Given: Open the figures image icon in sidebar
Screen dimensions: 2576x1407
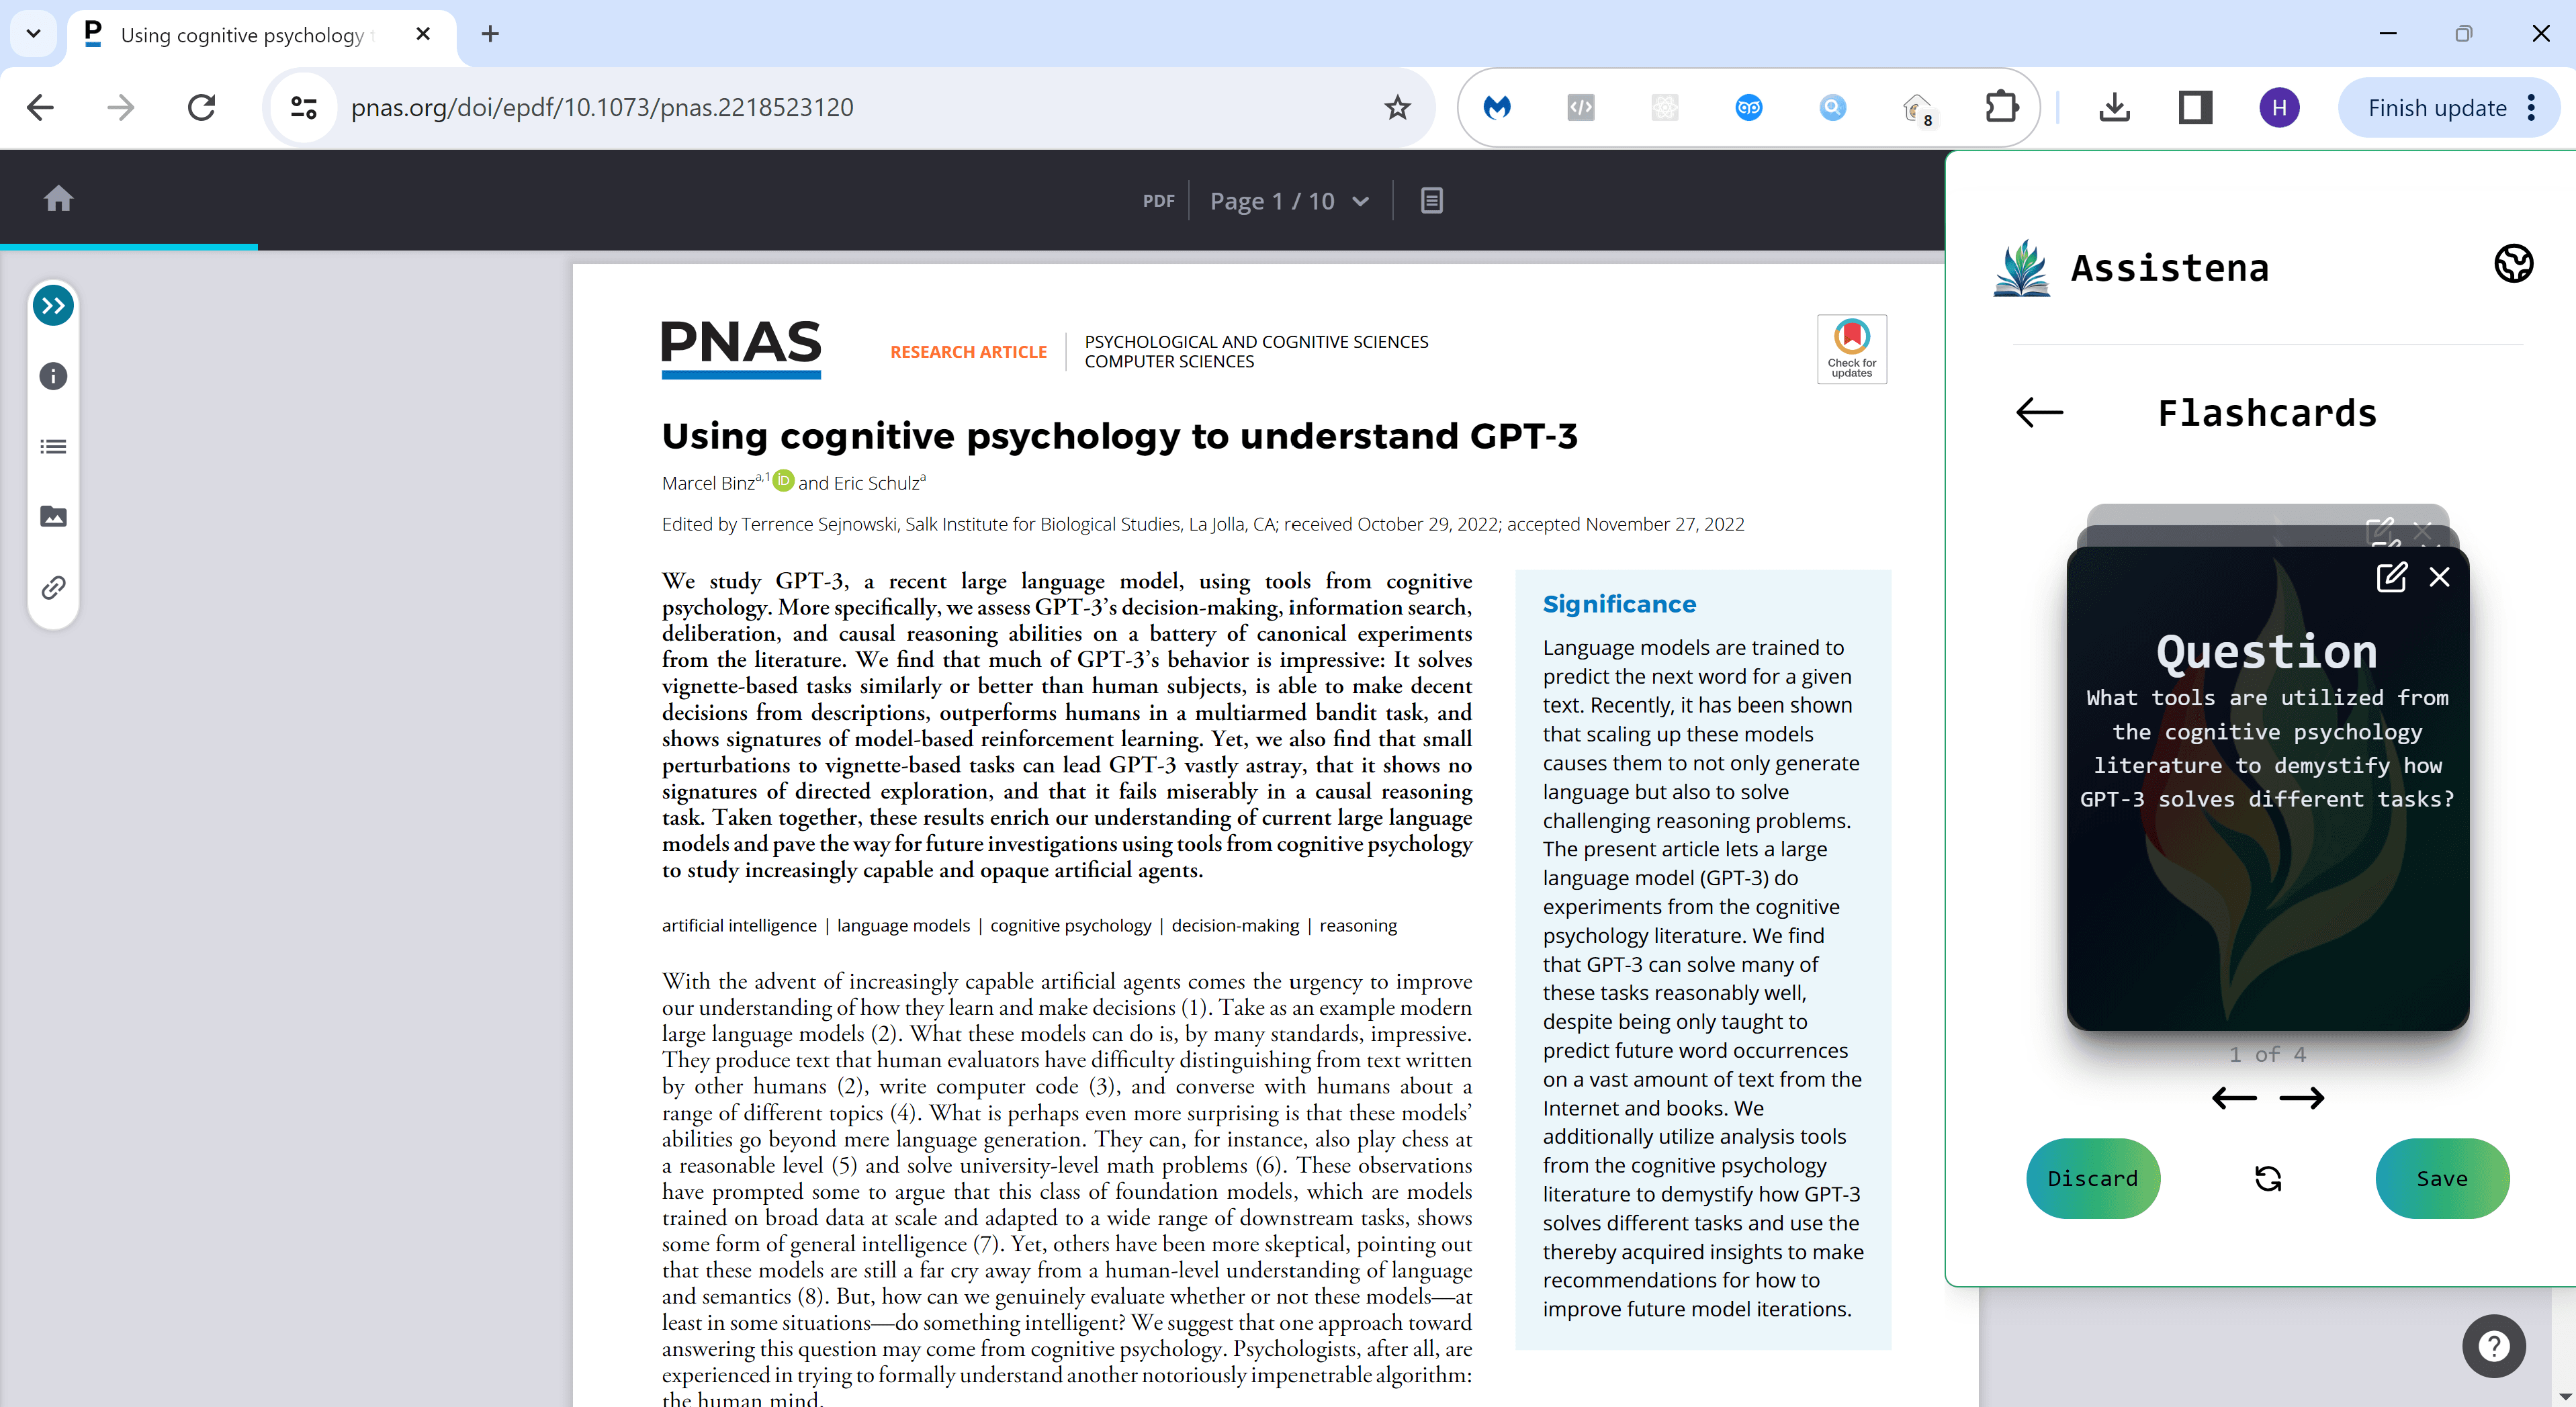Looking at the screenshot, I should point(53,516).
